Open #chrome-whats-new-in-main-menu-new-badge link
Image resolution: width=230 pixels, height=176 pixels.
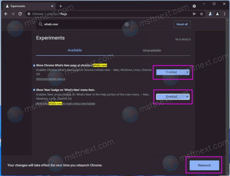click(66, 104)
